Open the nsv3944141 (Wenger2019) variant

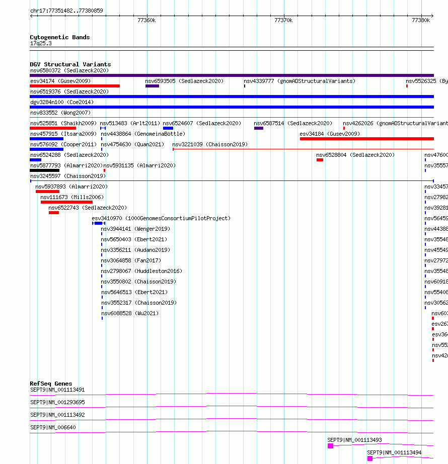(135, 229)
